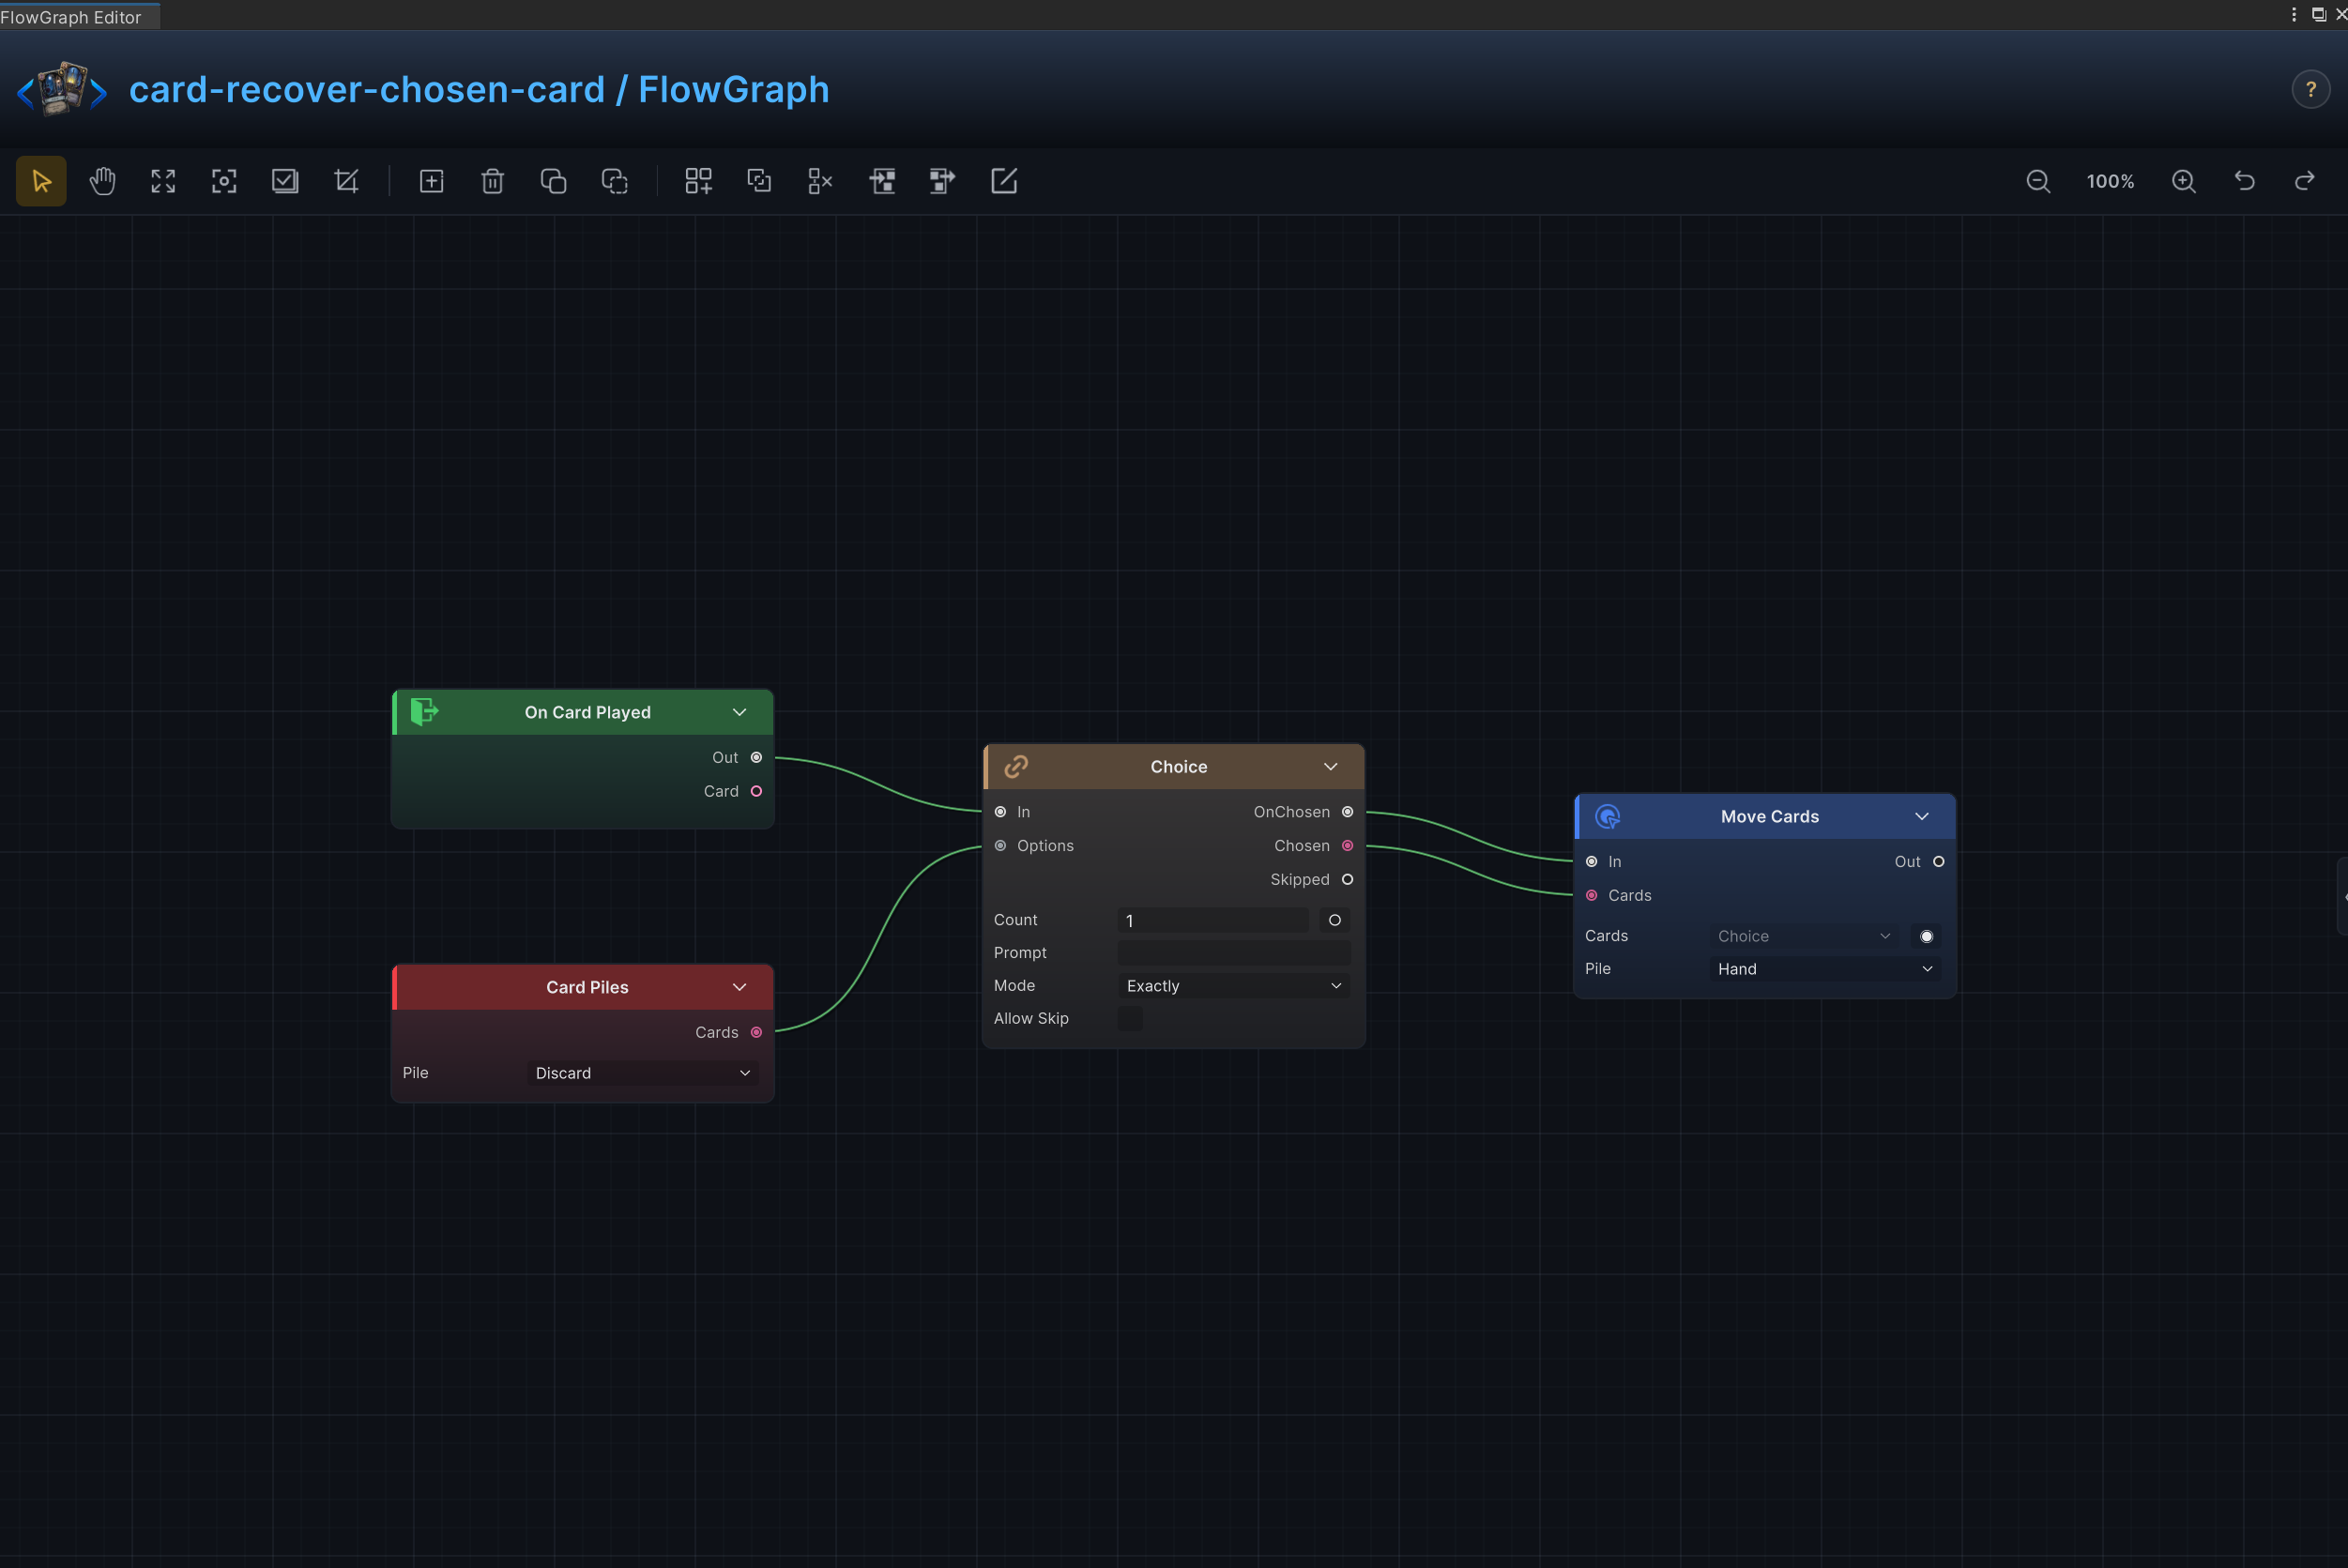Open the Pile dropdown showing Discard
Image resolution: width=2348 pixels, height=1568 pixels.
(643, 1073)
